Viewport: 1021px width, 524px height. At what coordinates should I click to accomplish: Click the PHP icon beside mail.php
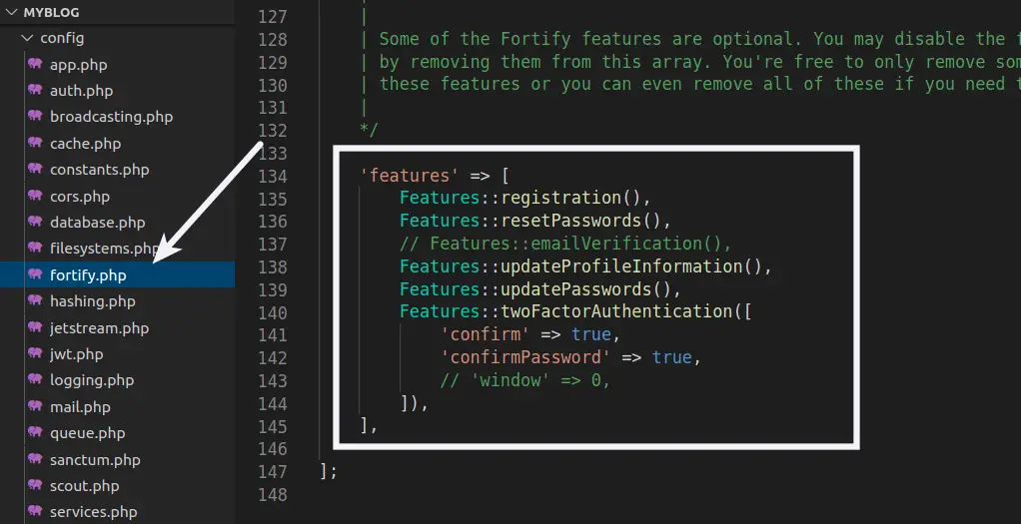pos(35,406)
